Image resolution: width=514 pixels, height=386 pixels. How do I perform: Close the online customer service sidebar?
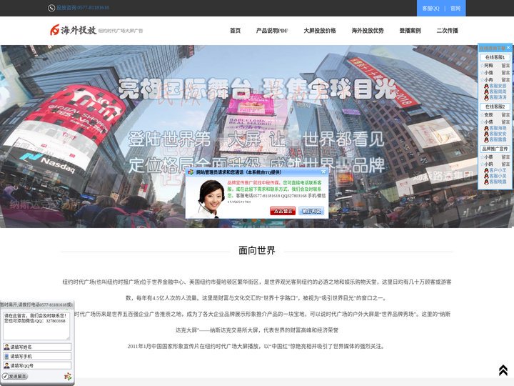pos(508,48)
